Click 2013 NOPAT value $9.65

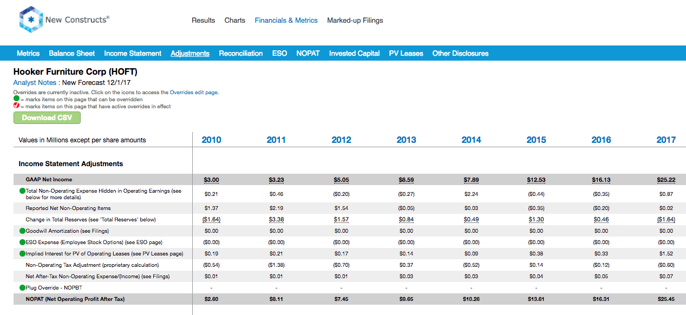point(406,299)
